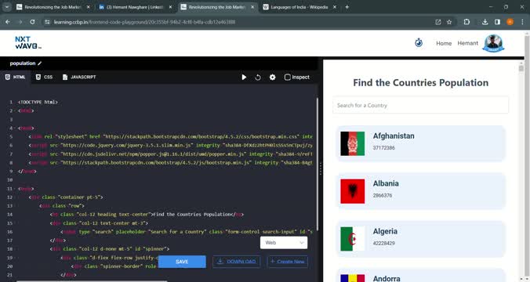Enable the Inspect checkbox
This screenshot has height=282, width=530.
click(287, 78)
